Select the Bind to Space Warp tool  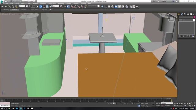[16, 6]
